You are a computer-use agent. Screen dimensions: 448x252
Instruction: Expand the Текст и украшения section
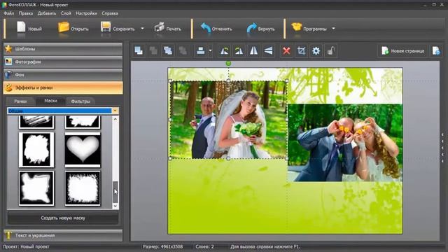[x=63, y=235]
